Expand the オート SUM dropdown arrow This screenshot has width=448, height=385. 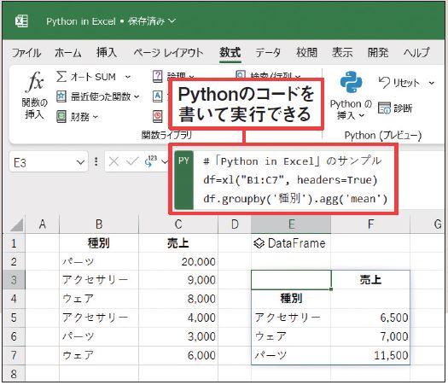(x=128, y=77)
